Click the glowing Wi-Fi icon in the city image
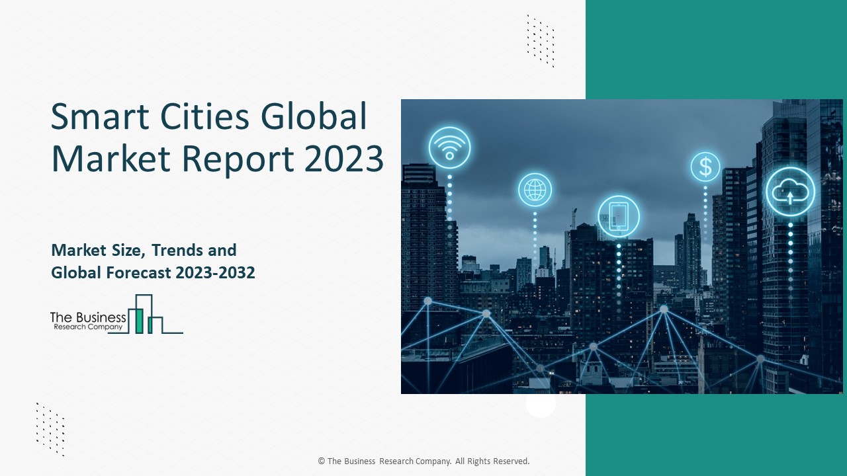847x476 pixels. click(x=449, y=147)
